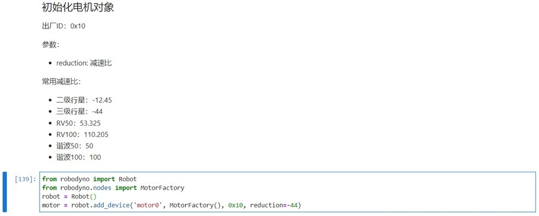Image resolution: width=539 pixels, height=216 pixels.
Task: Click the cell prompt [139]:
Action: [25, 180]
